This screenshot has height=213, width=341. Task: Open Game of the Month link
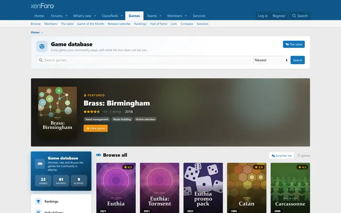[x=91, y=24]
